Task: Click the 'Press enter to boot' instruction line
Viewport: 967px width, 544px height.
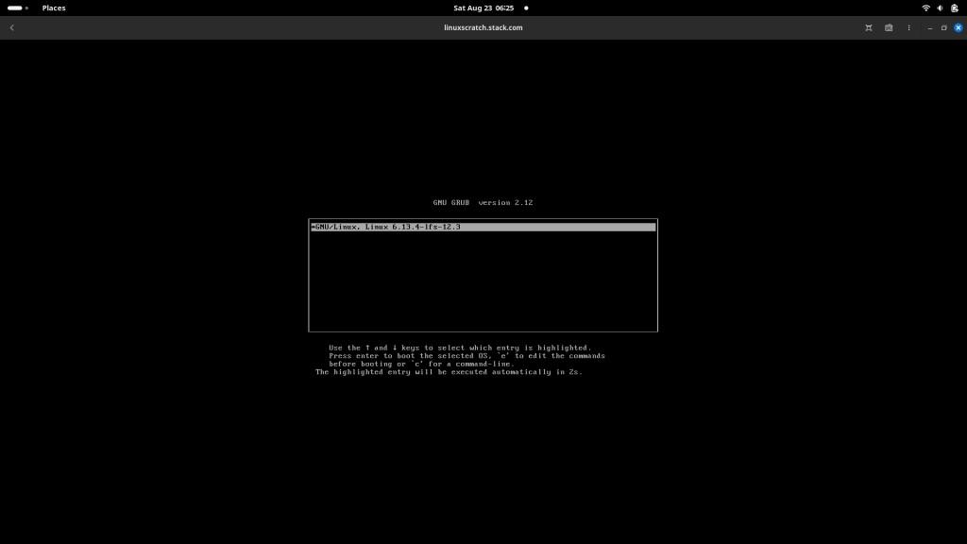Action: click(467, 356)
